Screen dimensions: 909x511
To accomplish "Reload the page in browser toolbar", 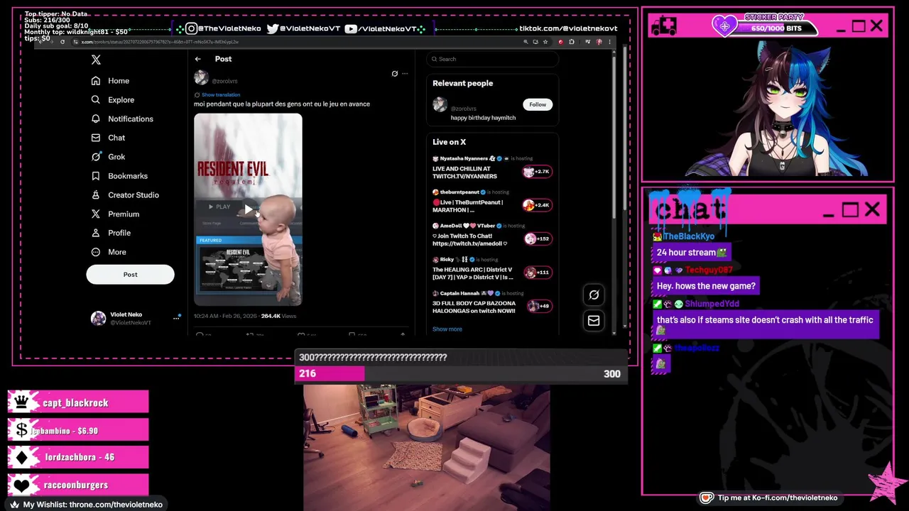I will click(x=62, y=42).
